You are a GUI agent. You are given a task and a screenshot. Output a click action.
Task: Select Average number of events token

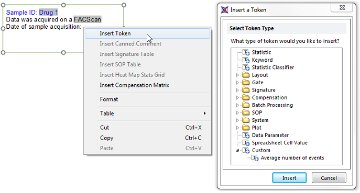point(292,158)
